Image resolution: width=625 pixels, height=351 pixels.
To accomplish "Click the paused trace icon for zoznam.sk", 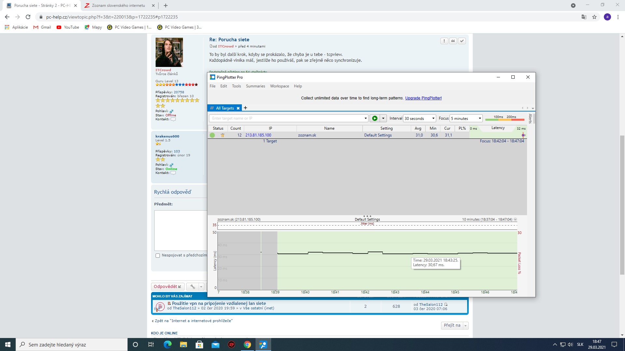I will [x=223, y=135].
